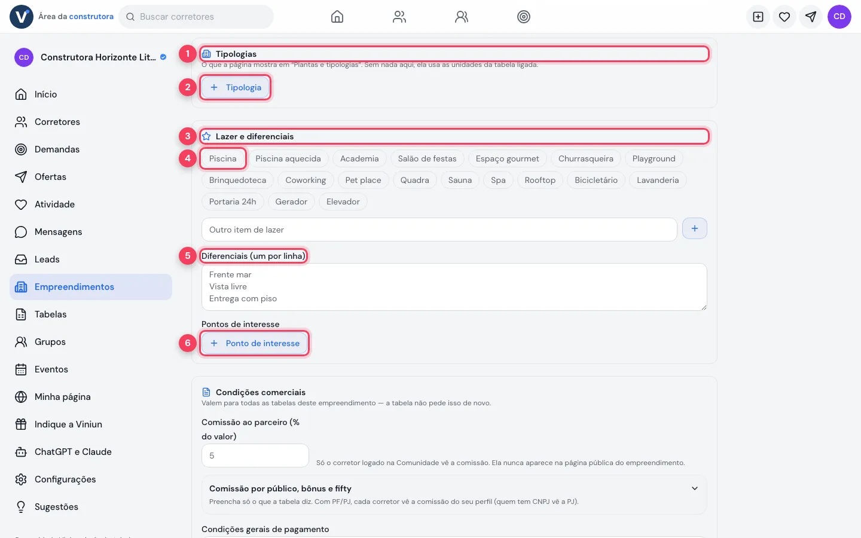This screenshot has height=538, width=861.
Task: Toggle the Piscina amenity chip
Action: (223, 158)
